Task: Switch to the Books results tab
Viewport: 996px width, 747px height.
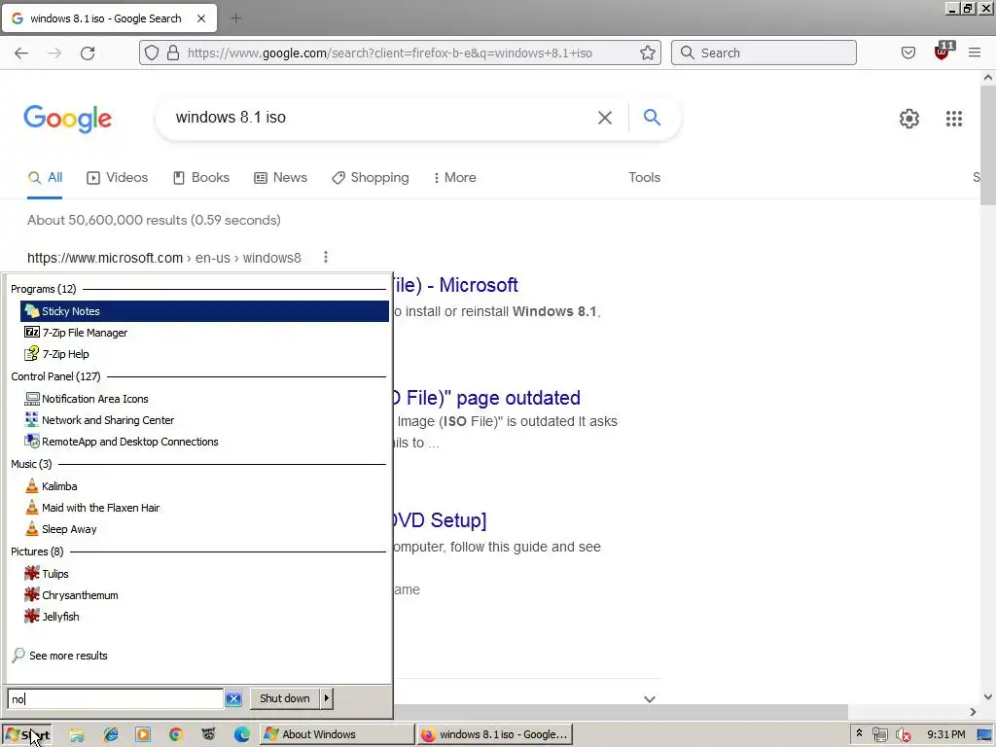Action: (x=201, y=178)
